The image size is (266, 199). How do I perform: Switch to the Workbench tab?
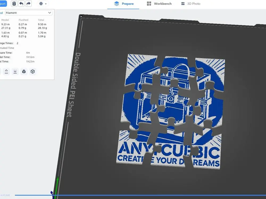coord(159,4)
